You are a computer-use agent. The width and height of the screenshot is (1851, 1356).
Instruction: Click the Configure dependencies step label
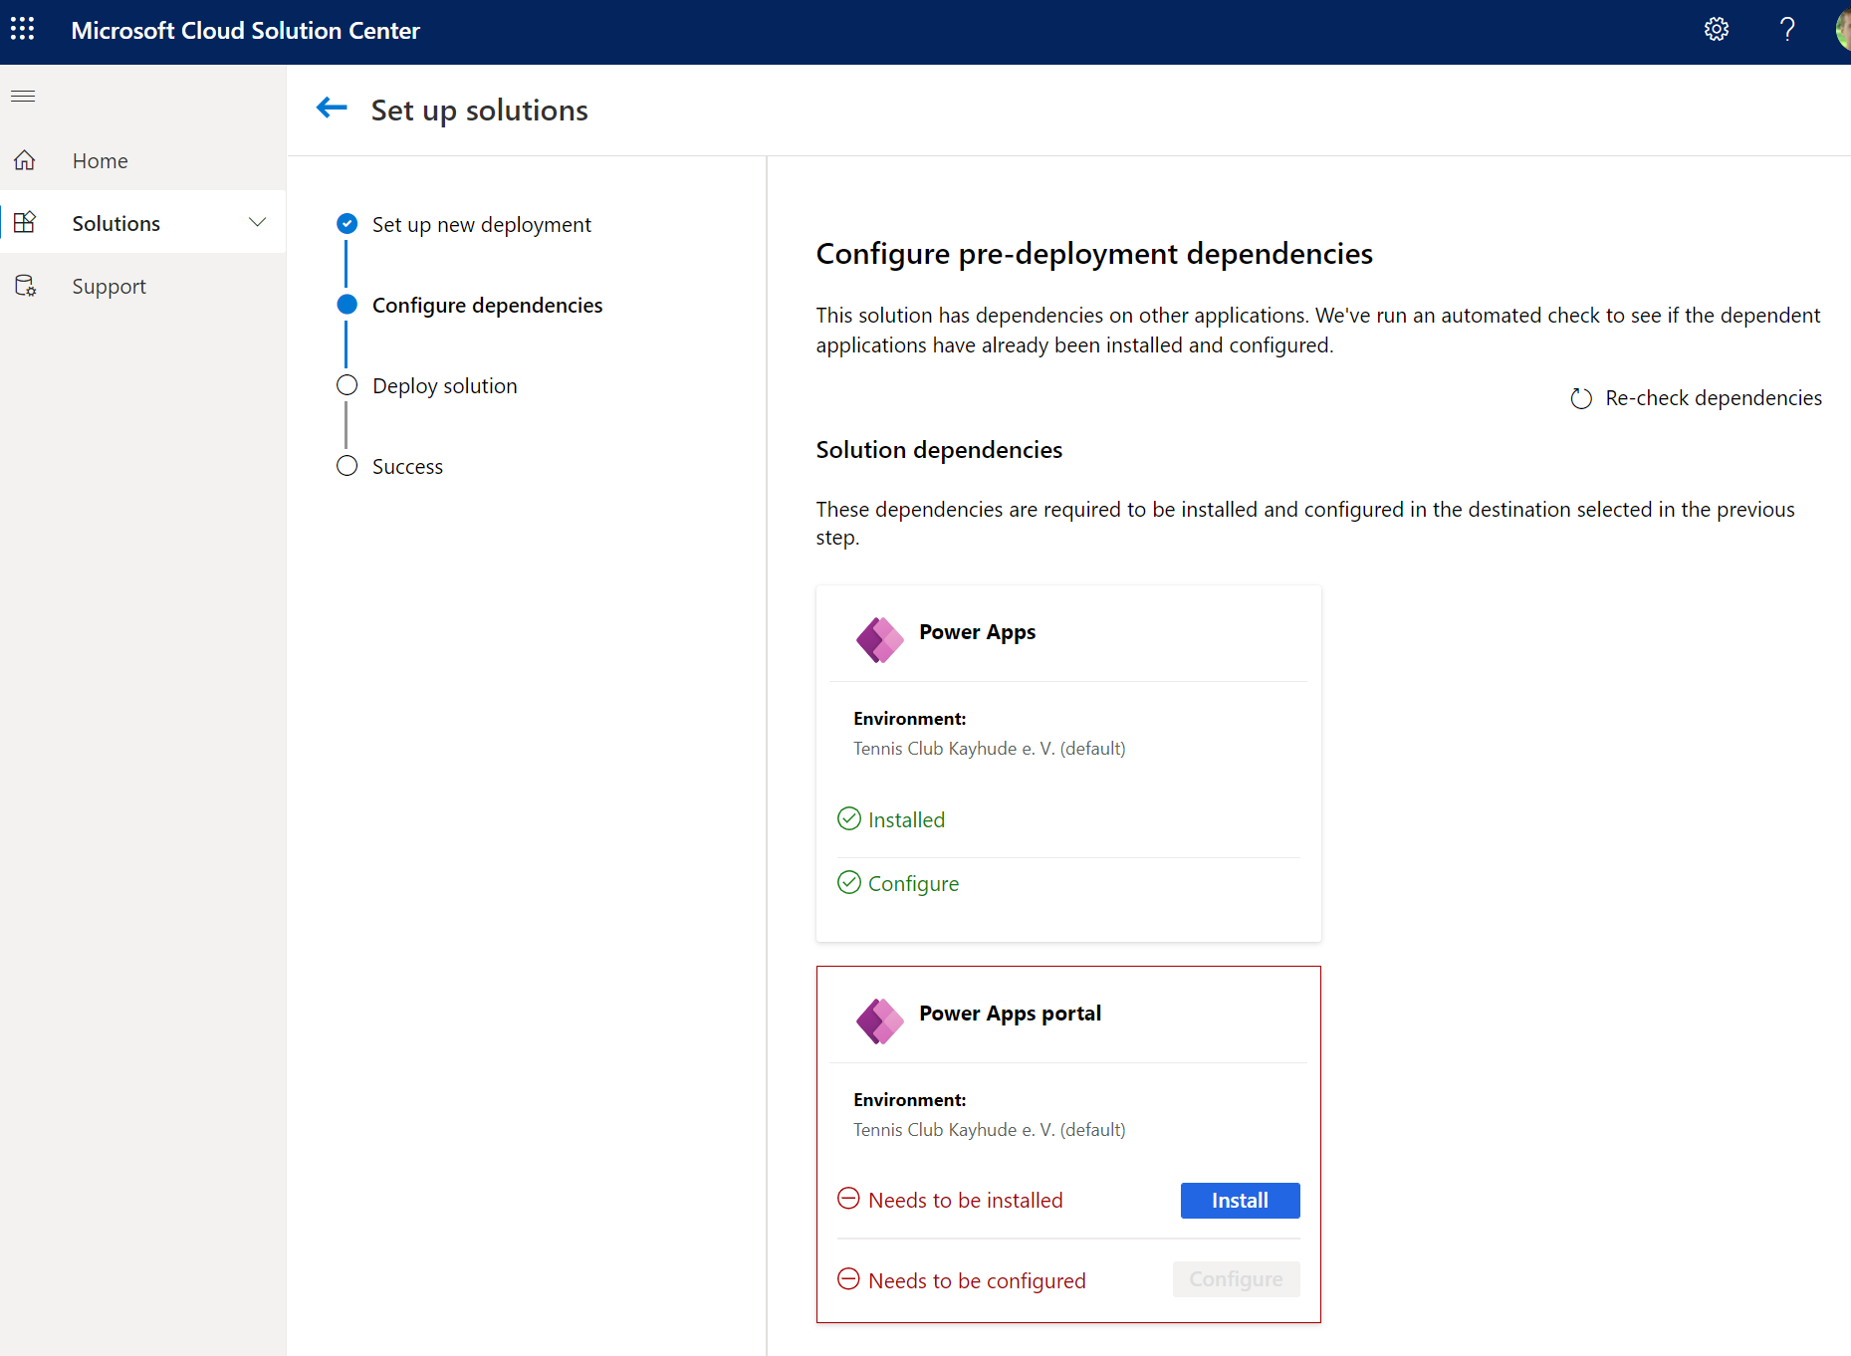coord(487,306)
